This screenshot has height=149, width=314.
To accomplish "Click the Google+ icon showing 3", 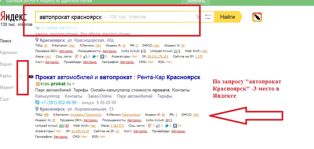I will coord(150,126).
